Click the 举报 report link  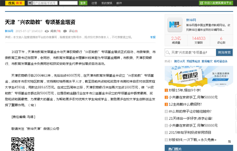(x=153, y=37)
